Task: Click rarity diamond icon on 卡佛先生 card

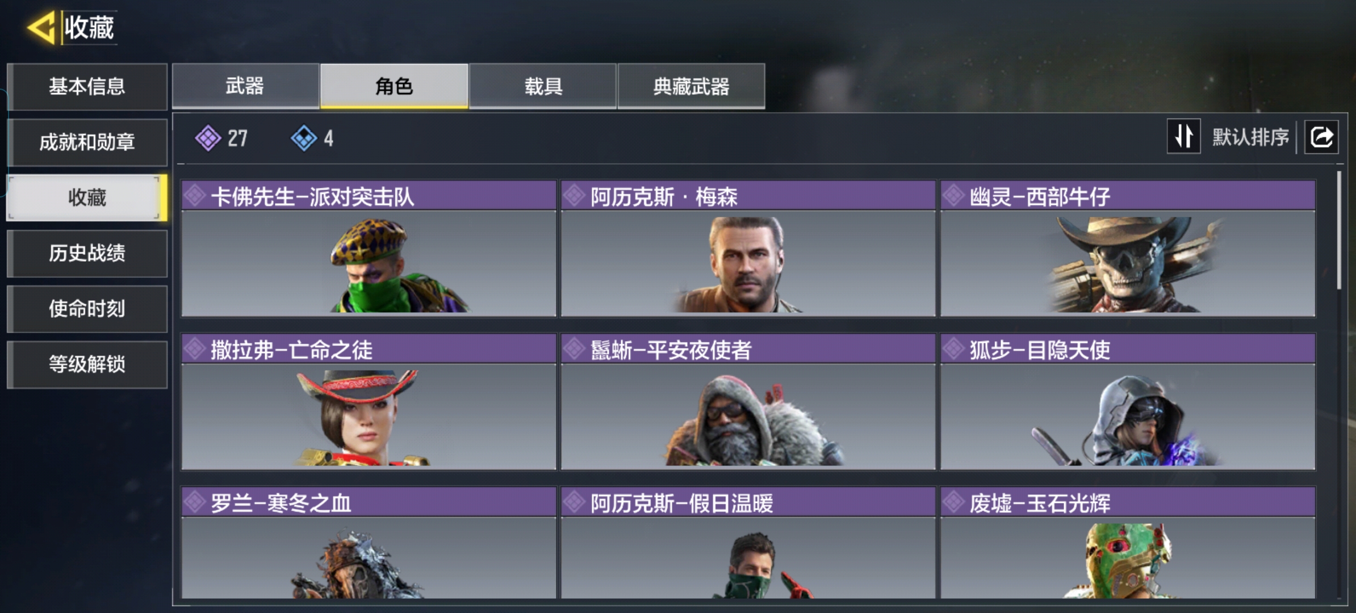Action: click(194, 196)
